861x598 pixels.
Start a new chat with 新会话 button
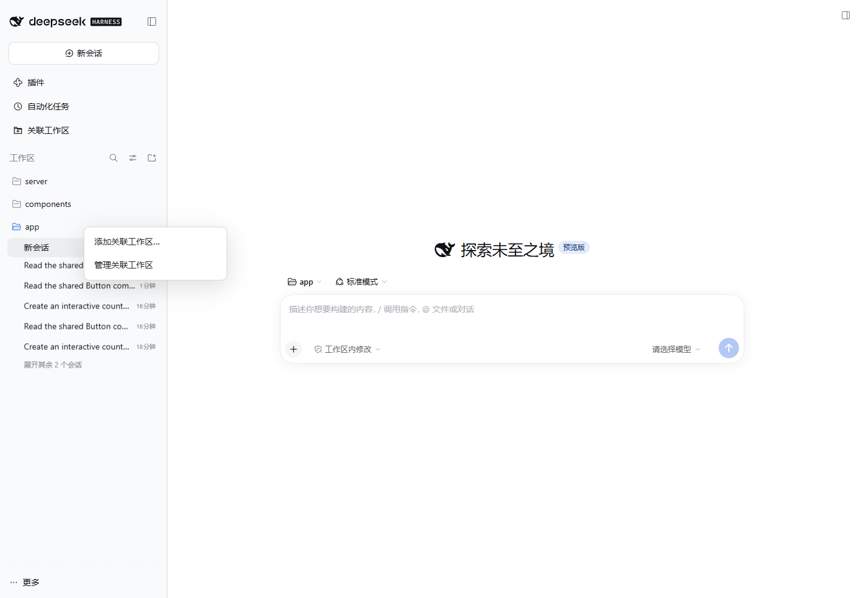tap(84, 53)
